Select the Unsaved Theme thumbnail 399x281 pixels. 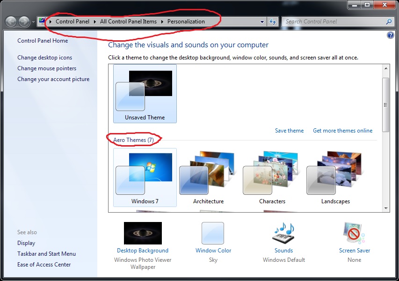tap(145, 94)
